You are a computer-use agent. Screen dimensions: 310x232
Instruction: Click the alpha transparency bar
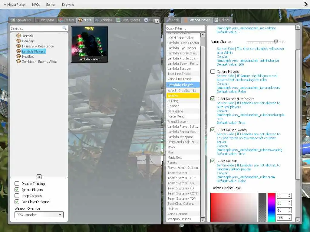tap(262, 207)
